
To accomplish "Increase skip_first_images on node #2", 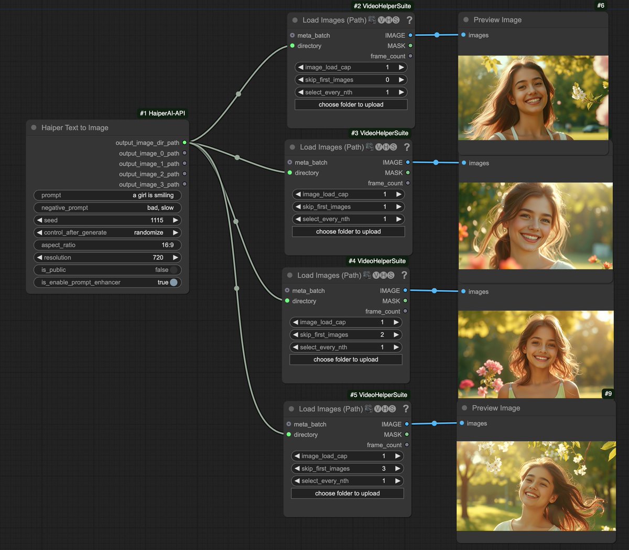I will [402, 80].
